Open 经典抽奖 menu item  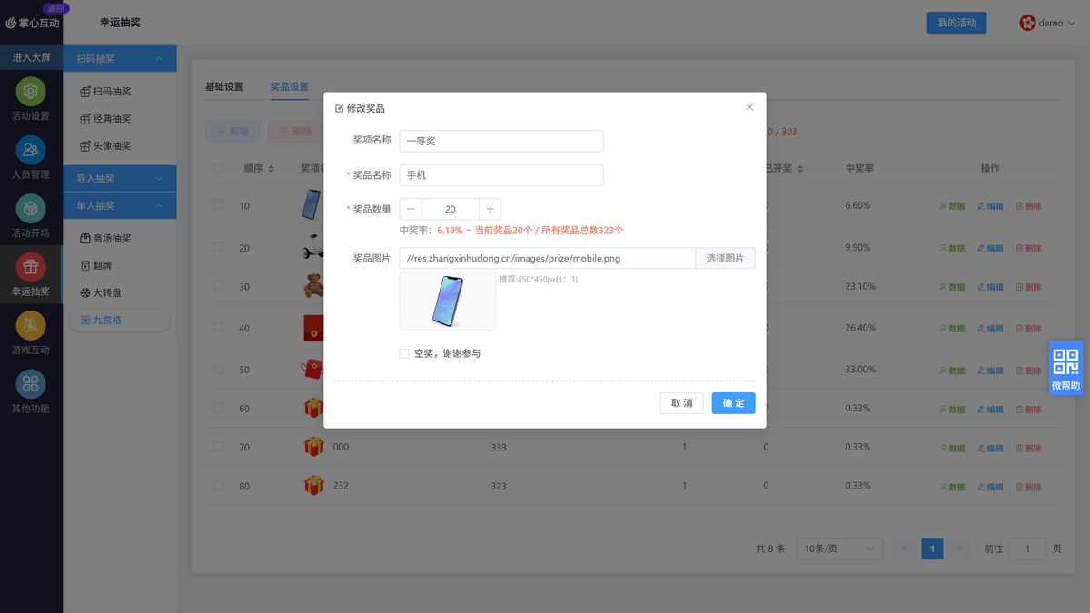(105, 119)
